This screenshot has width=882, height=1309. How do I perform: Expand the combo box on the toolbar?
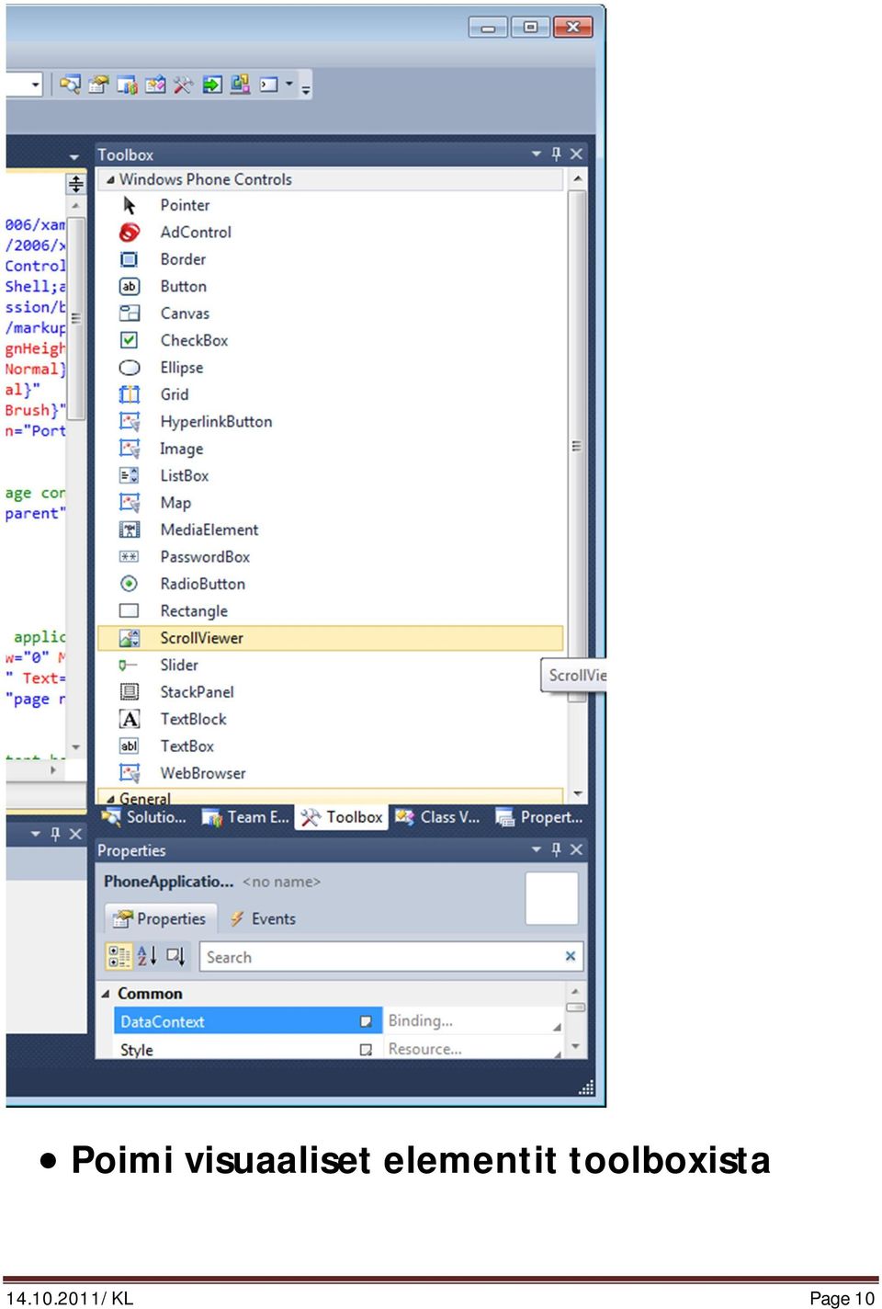[35, 85]
